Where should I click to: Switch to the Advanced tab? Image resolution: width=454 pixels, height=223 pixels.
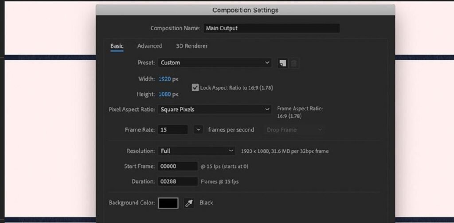coord(149,46)
